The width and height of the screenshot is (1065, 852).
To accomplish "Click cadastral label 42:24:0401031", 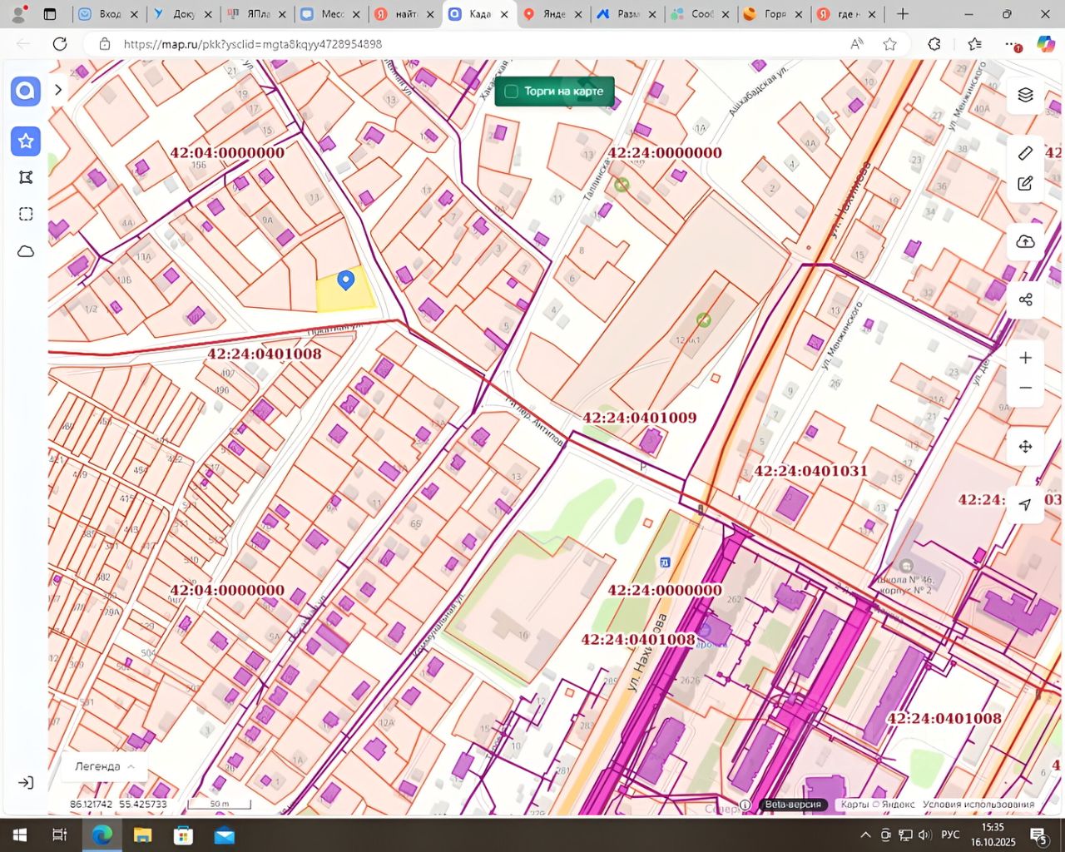I will point(810,471).
